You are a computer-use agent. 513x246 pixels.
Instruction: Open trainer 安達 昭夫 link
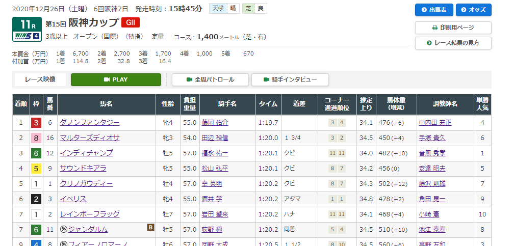432,168
